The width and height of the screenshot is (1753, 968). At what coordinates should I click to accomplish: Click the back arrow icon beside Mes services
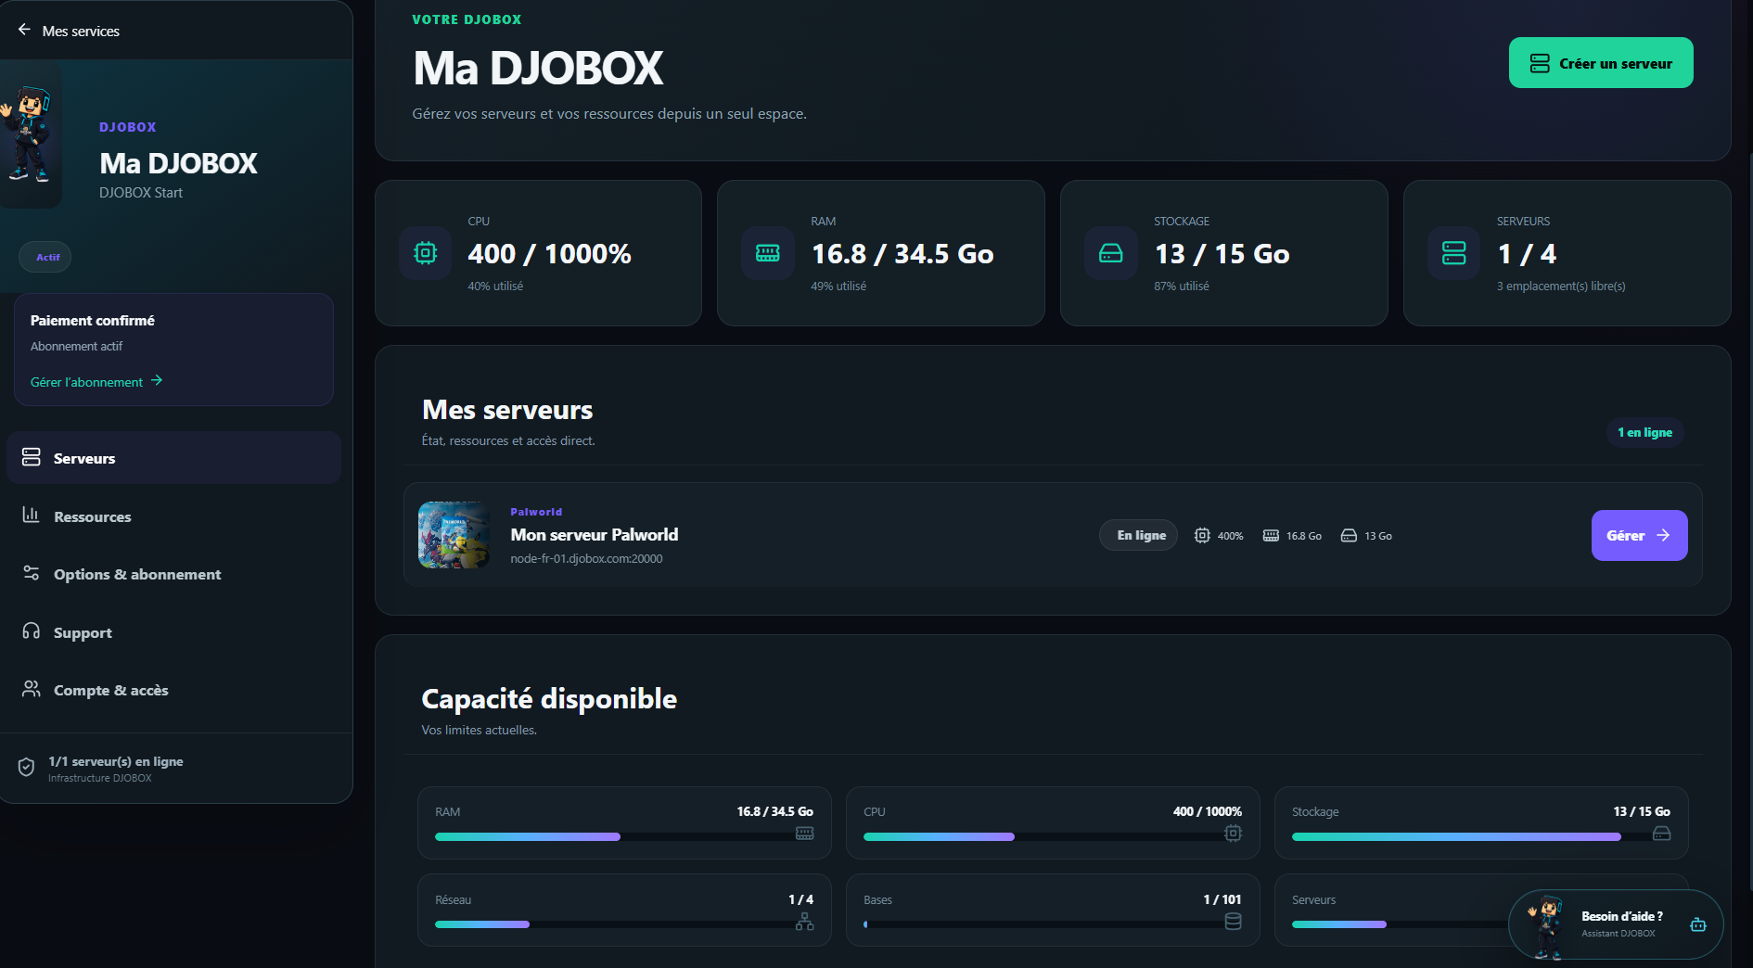pyautogui.click(x=24, y=30)
